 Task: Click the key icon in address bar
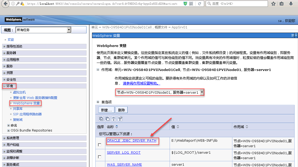pos(18,4)
